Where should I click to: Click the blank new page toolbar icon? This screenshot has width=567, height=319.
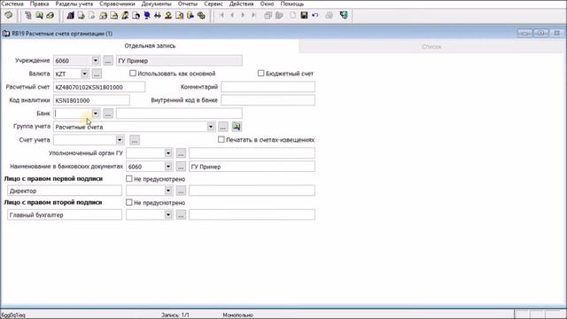pos(293,15)
